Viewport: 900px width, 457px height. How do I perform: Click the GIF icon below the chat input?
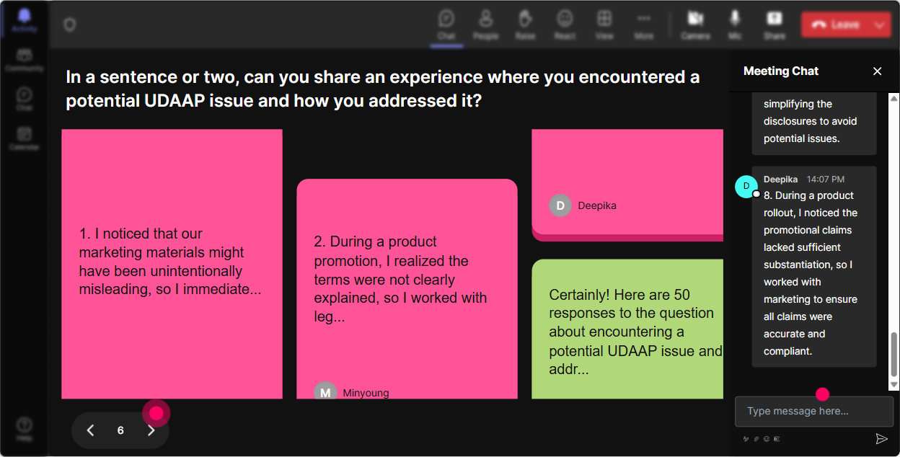pyautogui.click(x=777, y=438)
